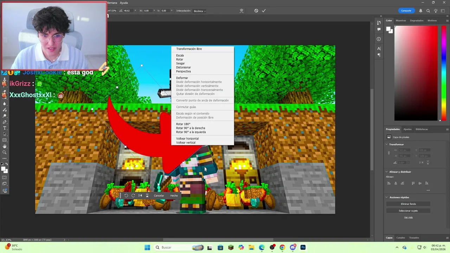This screenshot has height=253, width=450.
Task: Open the search magnifier in top bar
Action: pos(428,11)
